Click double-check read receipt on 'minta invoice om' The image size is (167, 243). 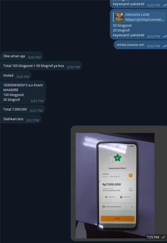[x=165, y=46]
